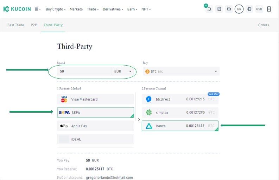Select the Third-Party tab
Screen dimensions: 279x180
(x=53, y=25)
